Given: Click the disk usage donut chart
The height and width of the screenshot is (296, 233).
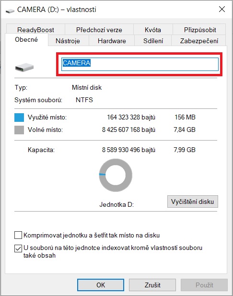Looking at the screenshot, I should 116,175.
